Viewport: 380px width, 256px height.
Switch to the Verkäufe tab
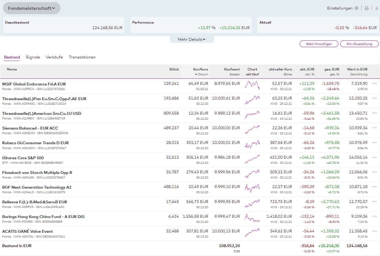point(54,57)
